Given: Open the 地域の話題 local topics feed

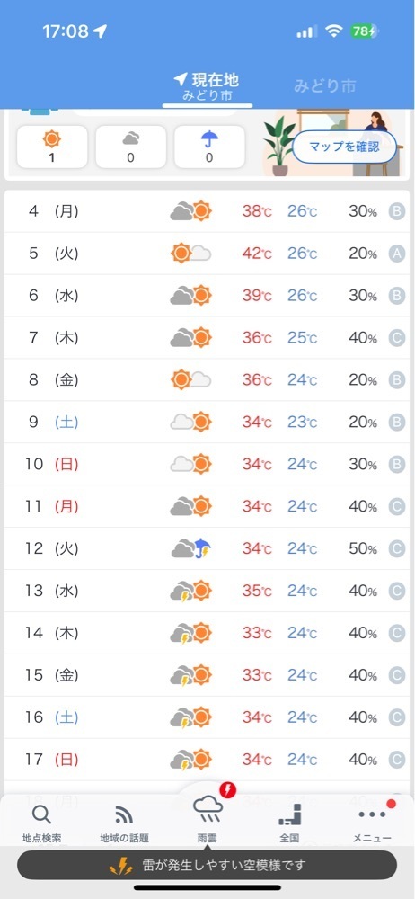Looking at the screenshot, I should click(x=124, y=823).
